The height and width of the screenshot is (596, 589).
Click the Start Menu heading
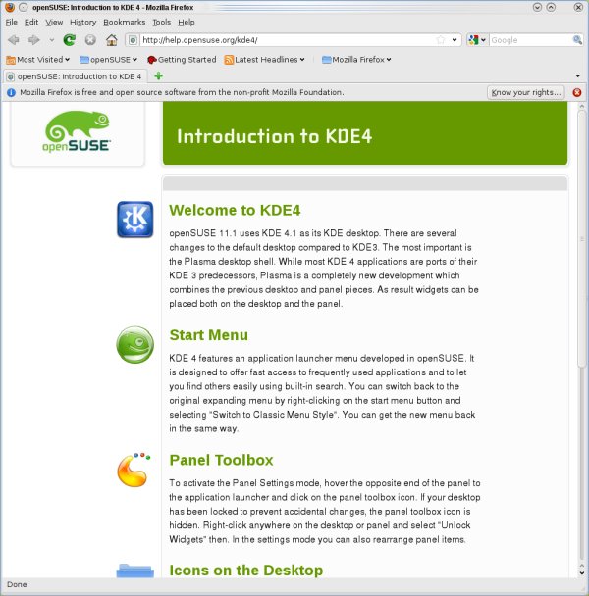pos(209,335)
